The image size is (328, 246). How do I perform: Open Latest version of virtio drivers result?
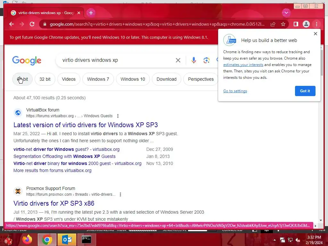click(86, 125)
